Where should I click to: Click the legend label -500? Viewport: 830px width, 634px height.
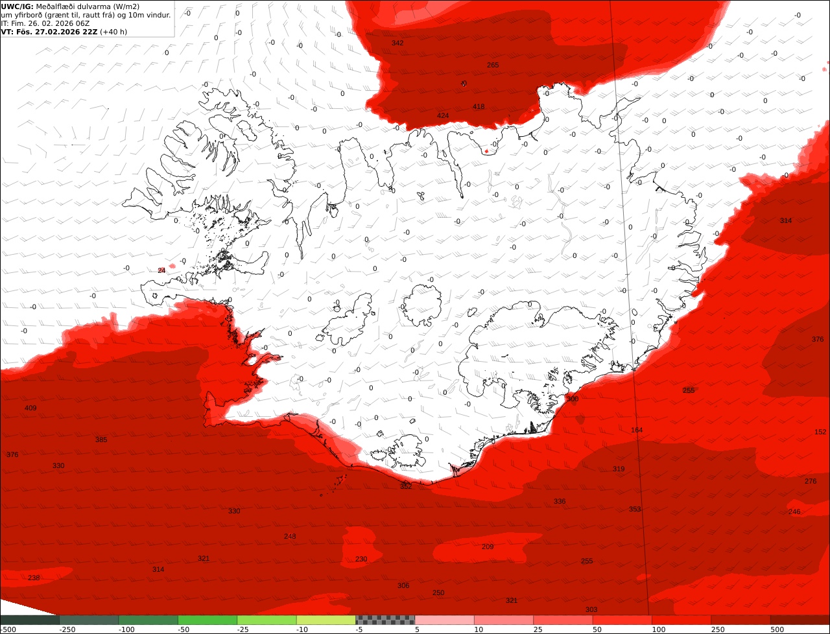point(8,629)
